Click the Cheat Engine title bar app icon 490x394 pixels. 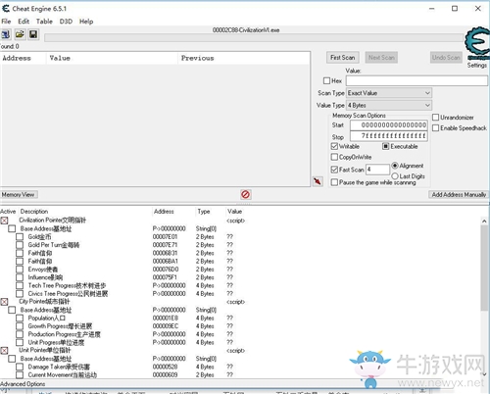[x=6, y=9]
